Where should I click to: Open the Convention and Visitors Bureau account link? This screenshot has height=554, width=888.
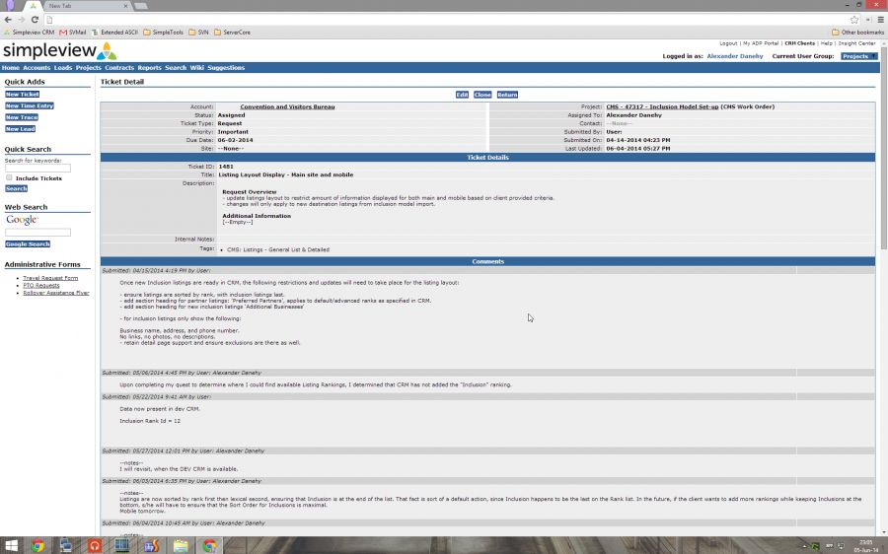[287, 106]
